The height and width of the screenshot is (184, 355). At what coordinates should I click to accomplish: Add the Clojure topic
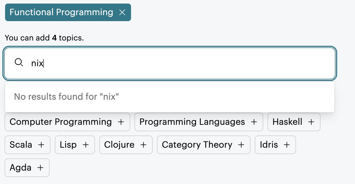click(126, 145)
